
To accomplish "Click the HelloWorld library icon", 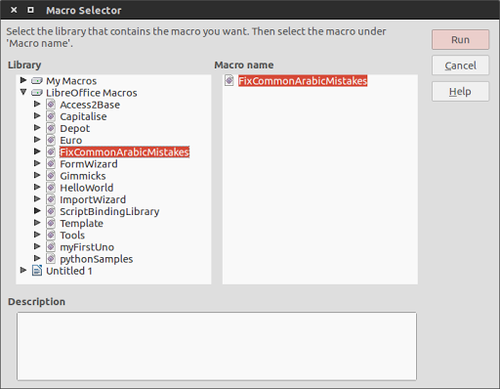I will tap(51, 188).
